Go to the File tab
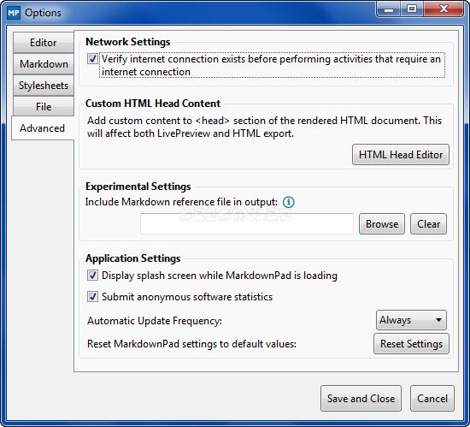 [44, 106]
